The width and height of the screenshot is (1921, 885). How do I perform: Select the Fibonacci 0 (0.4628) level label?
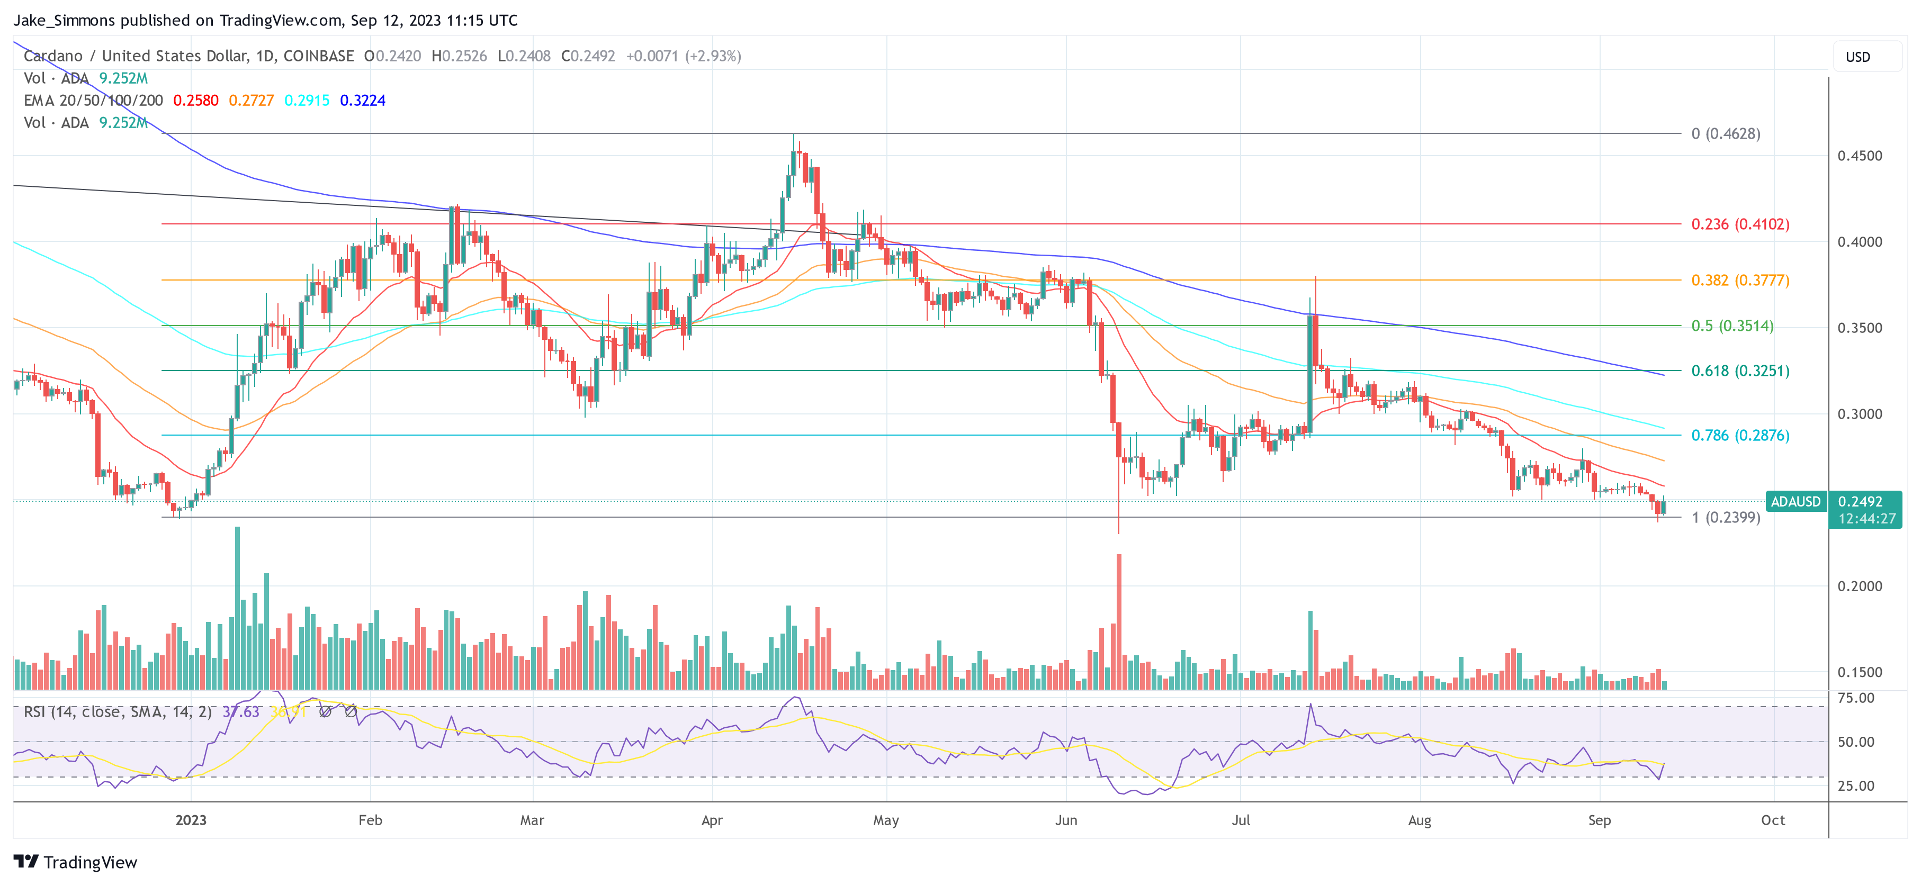(1726, 133)
